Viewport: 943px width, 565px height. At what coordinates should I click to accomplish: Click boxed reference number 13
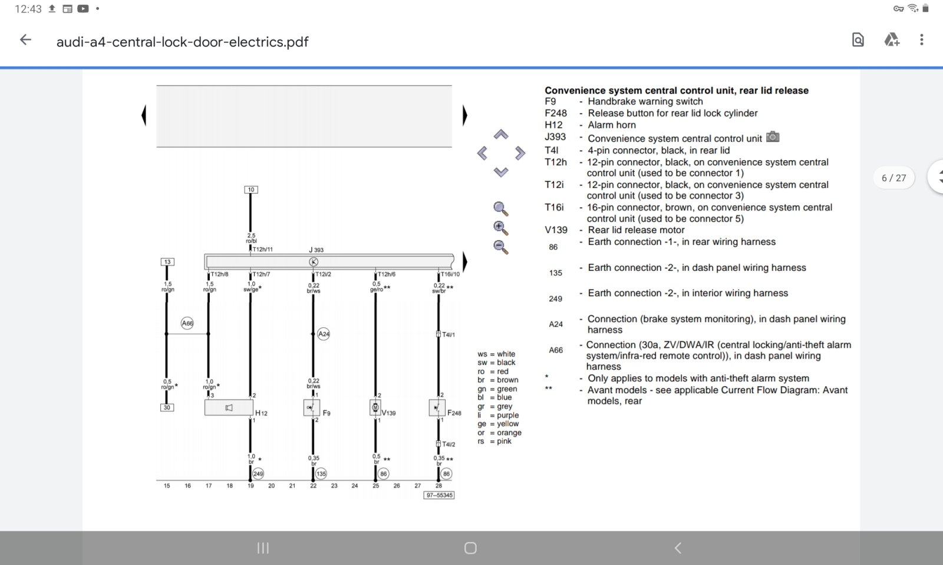167,262
